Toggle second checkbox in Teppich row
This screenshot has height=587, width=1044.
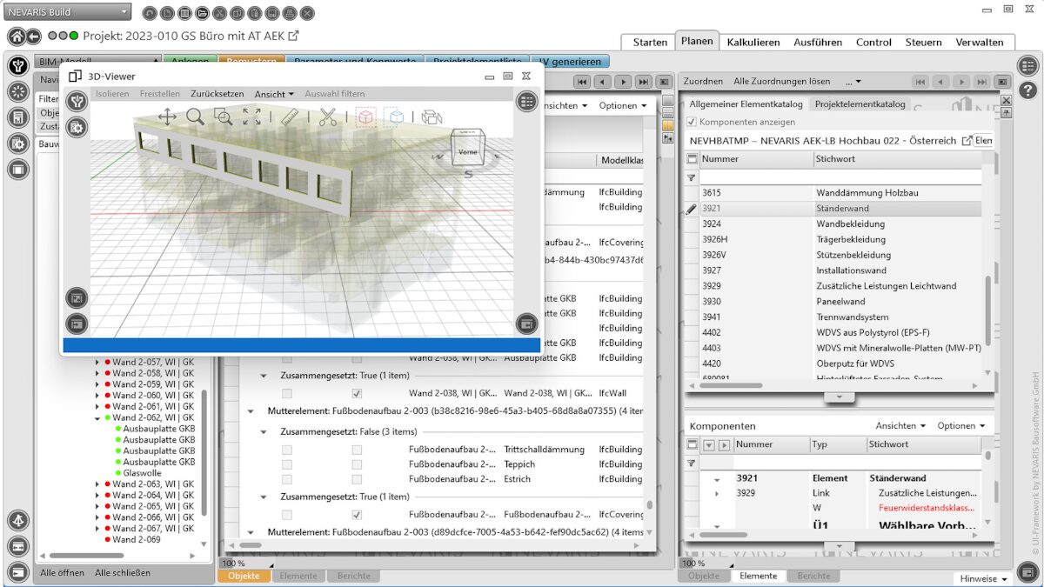[x=357, y=464]
